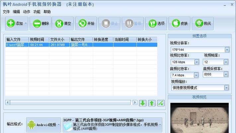Image resolution: width=236 pixels, height=133 pixels.
Task: Sort by the 输入文件 column header
Action: click(x=17, y=40)
